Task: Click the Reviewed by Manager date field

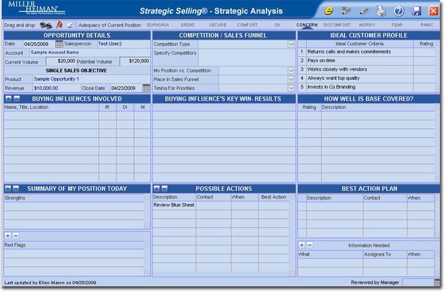Action: coord(419,283)
